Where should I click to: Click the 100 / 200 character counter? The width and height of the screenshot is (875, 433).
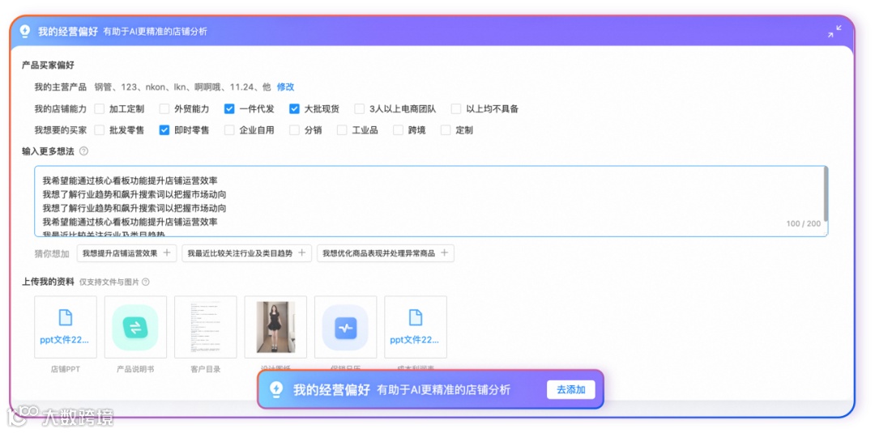[804, 223]
